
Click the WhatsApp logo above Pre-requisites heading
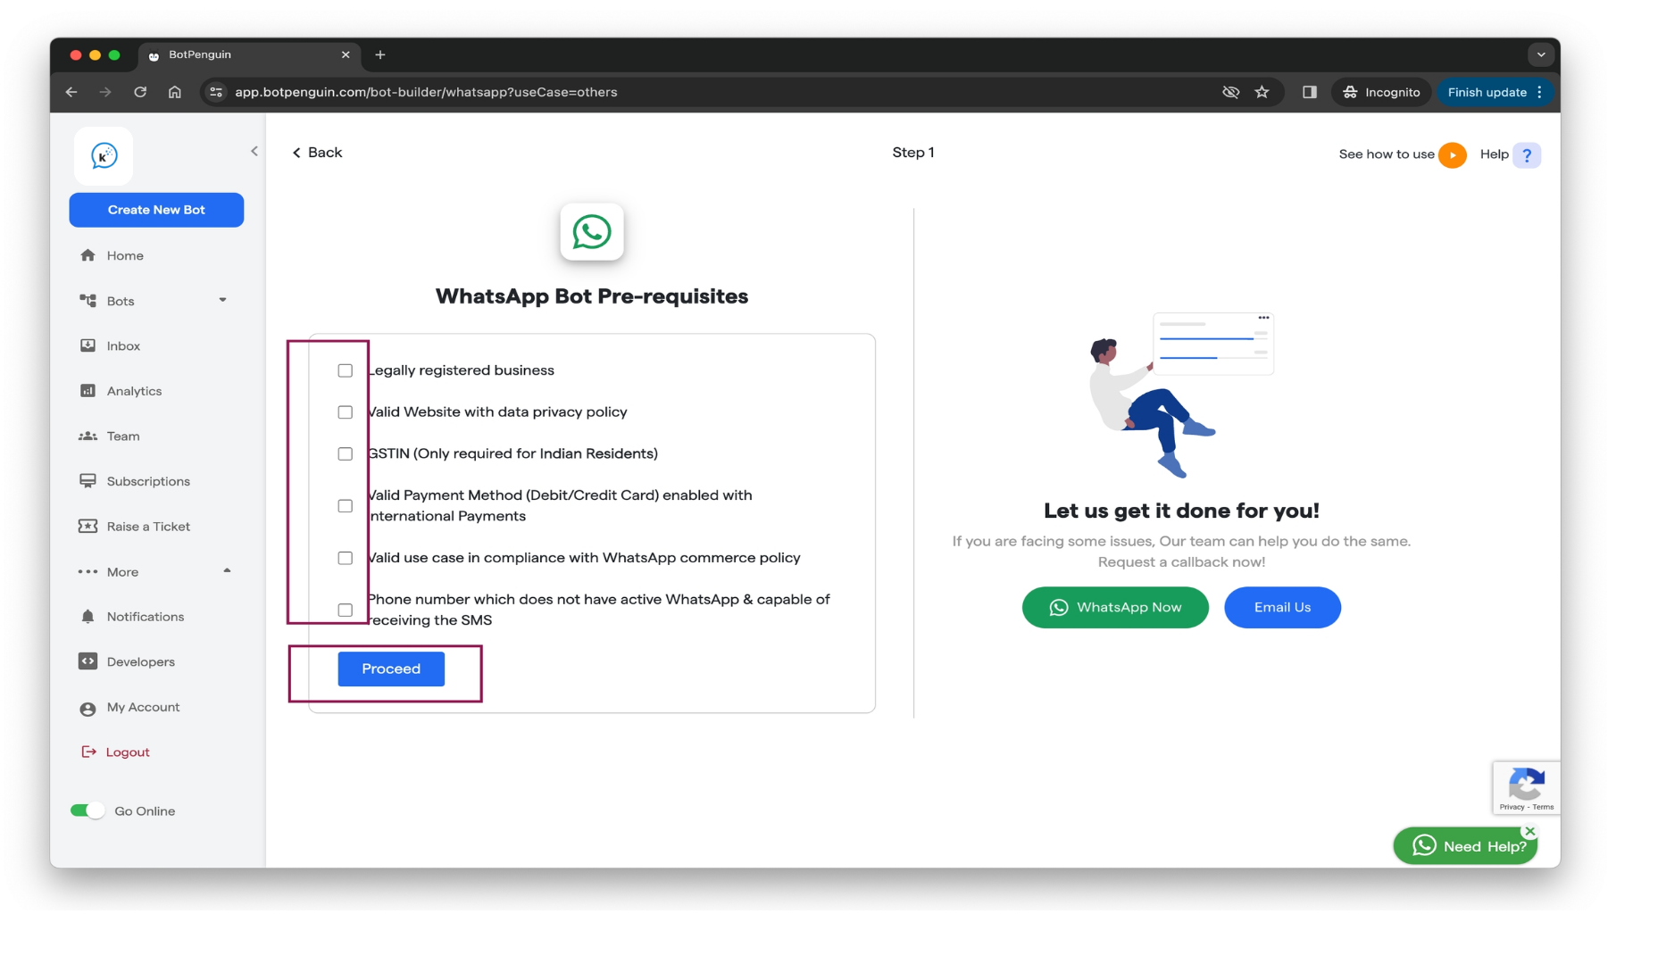[x=592, y=232]
